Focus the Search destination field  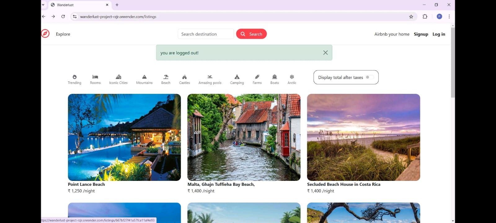[206, 34]
